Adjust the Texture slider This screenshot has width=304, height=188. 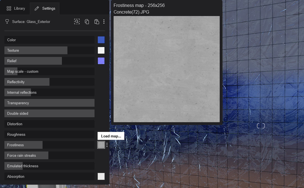[49, 50]
